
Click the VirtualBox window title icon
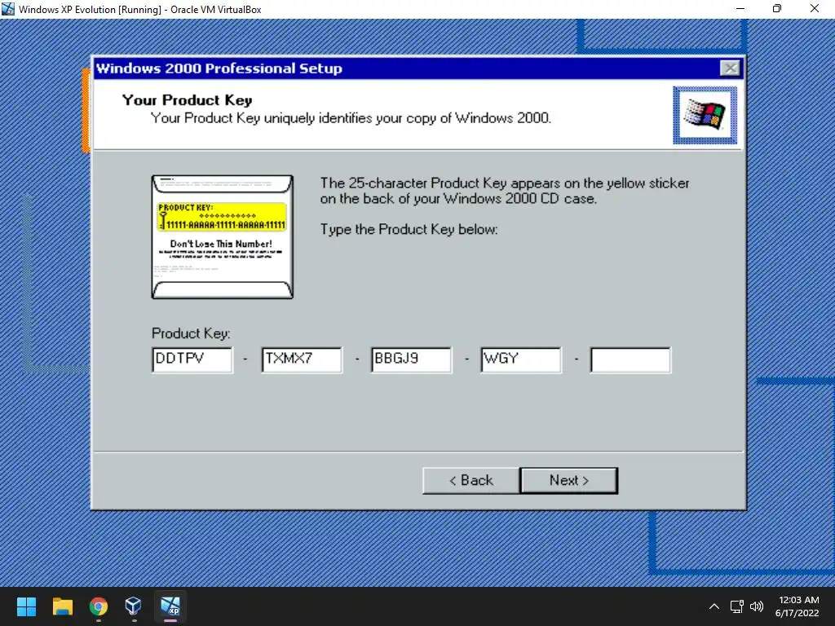(x=8, y=9)
